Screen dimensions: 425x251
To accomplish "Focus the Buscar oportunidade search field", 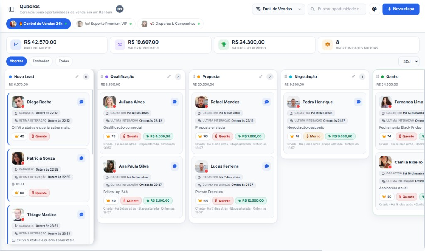I will click(337, 9).
